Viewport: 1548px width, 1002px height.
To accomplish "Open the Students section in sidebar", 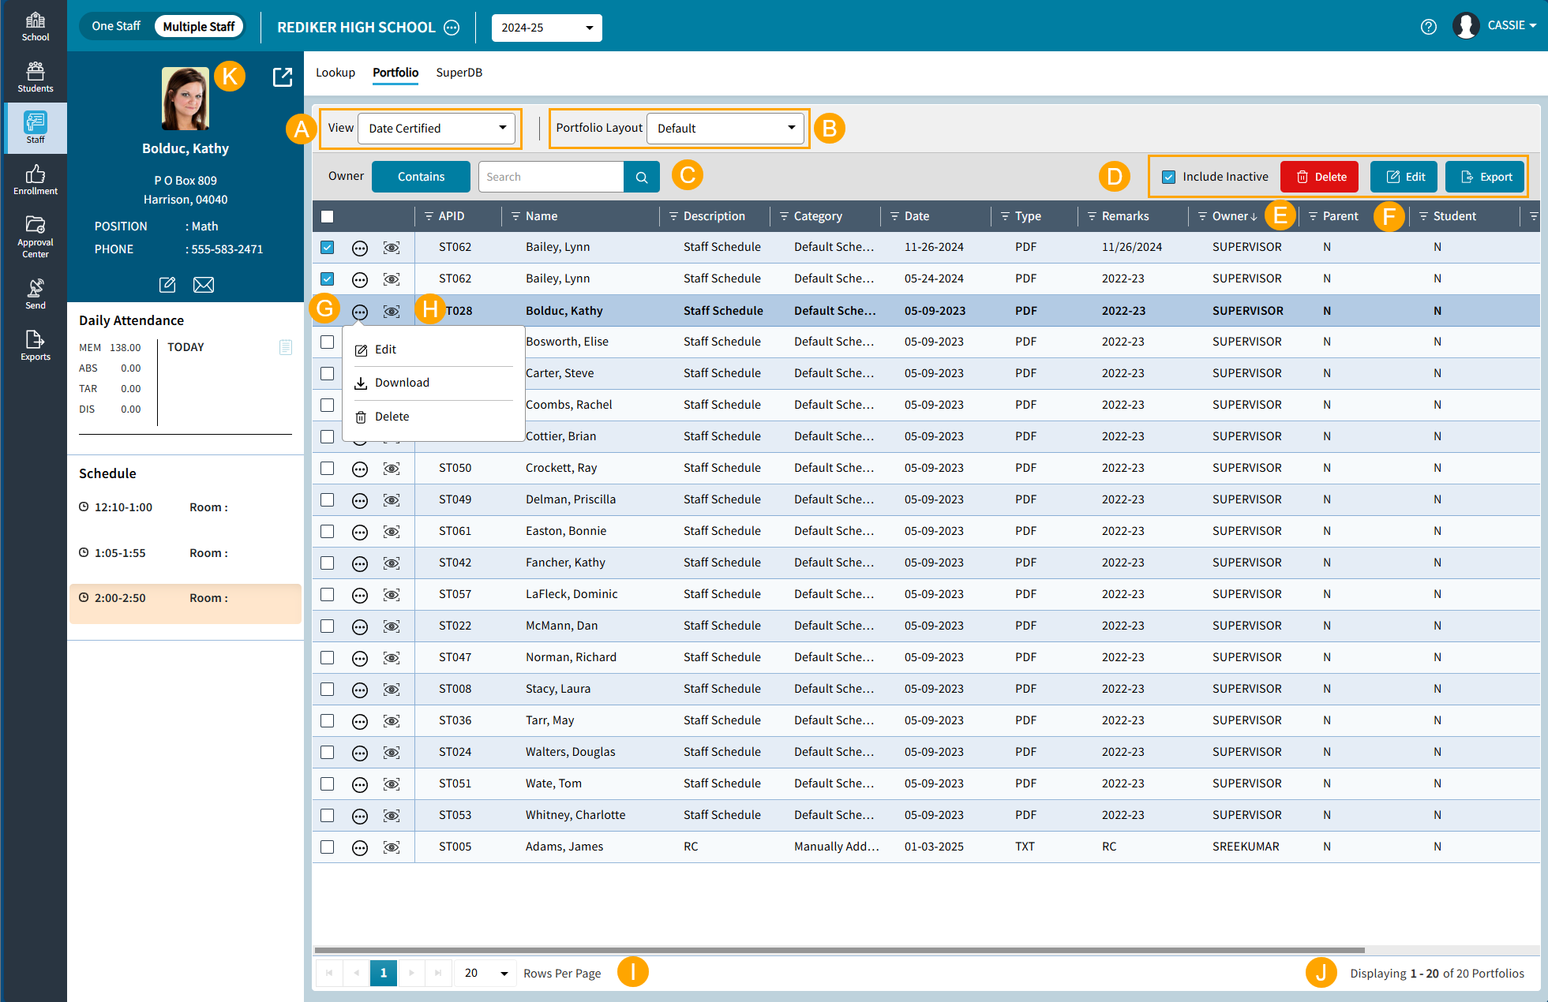I will [35, 77].
